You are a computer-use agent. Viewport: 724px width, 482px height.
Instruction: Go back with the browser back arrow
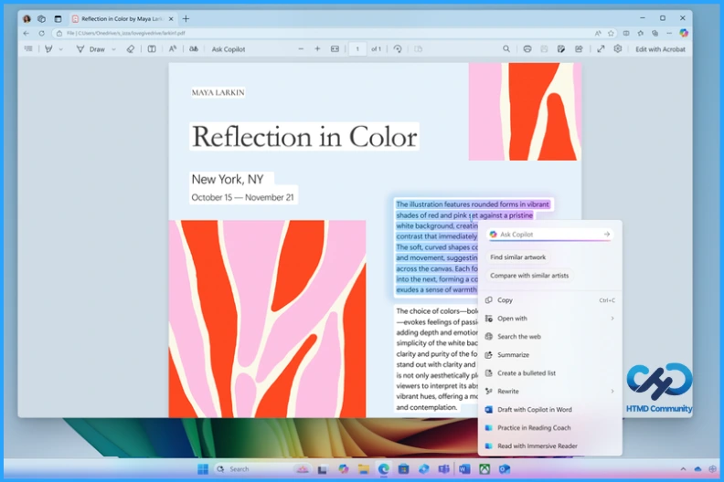pyautogui.click(x=27, y=33)
